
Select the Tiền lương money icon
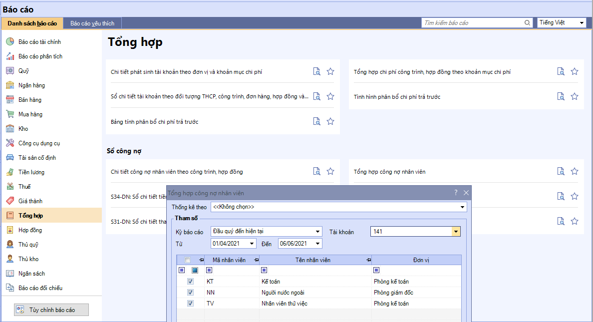[10, 172]
